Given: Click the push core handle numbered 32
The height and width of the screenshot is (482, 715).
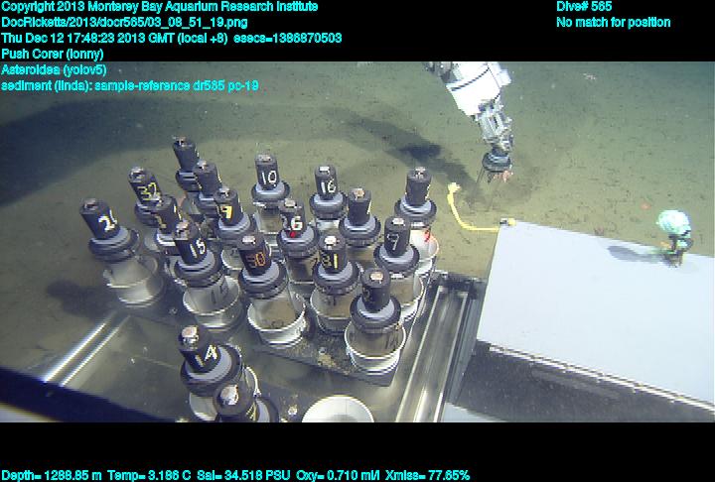Looking at the screenshot, I should [145, 186].
